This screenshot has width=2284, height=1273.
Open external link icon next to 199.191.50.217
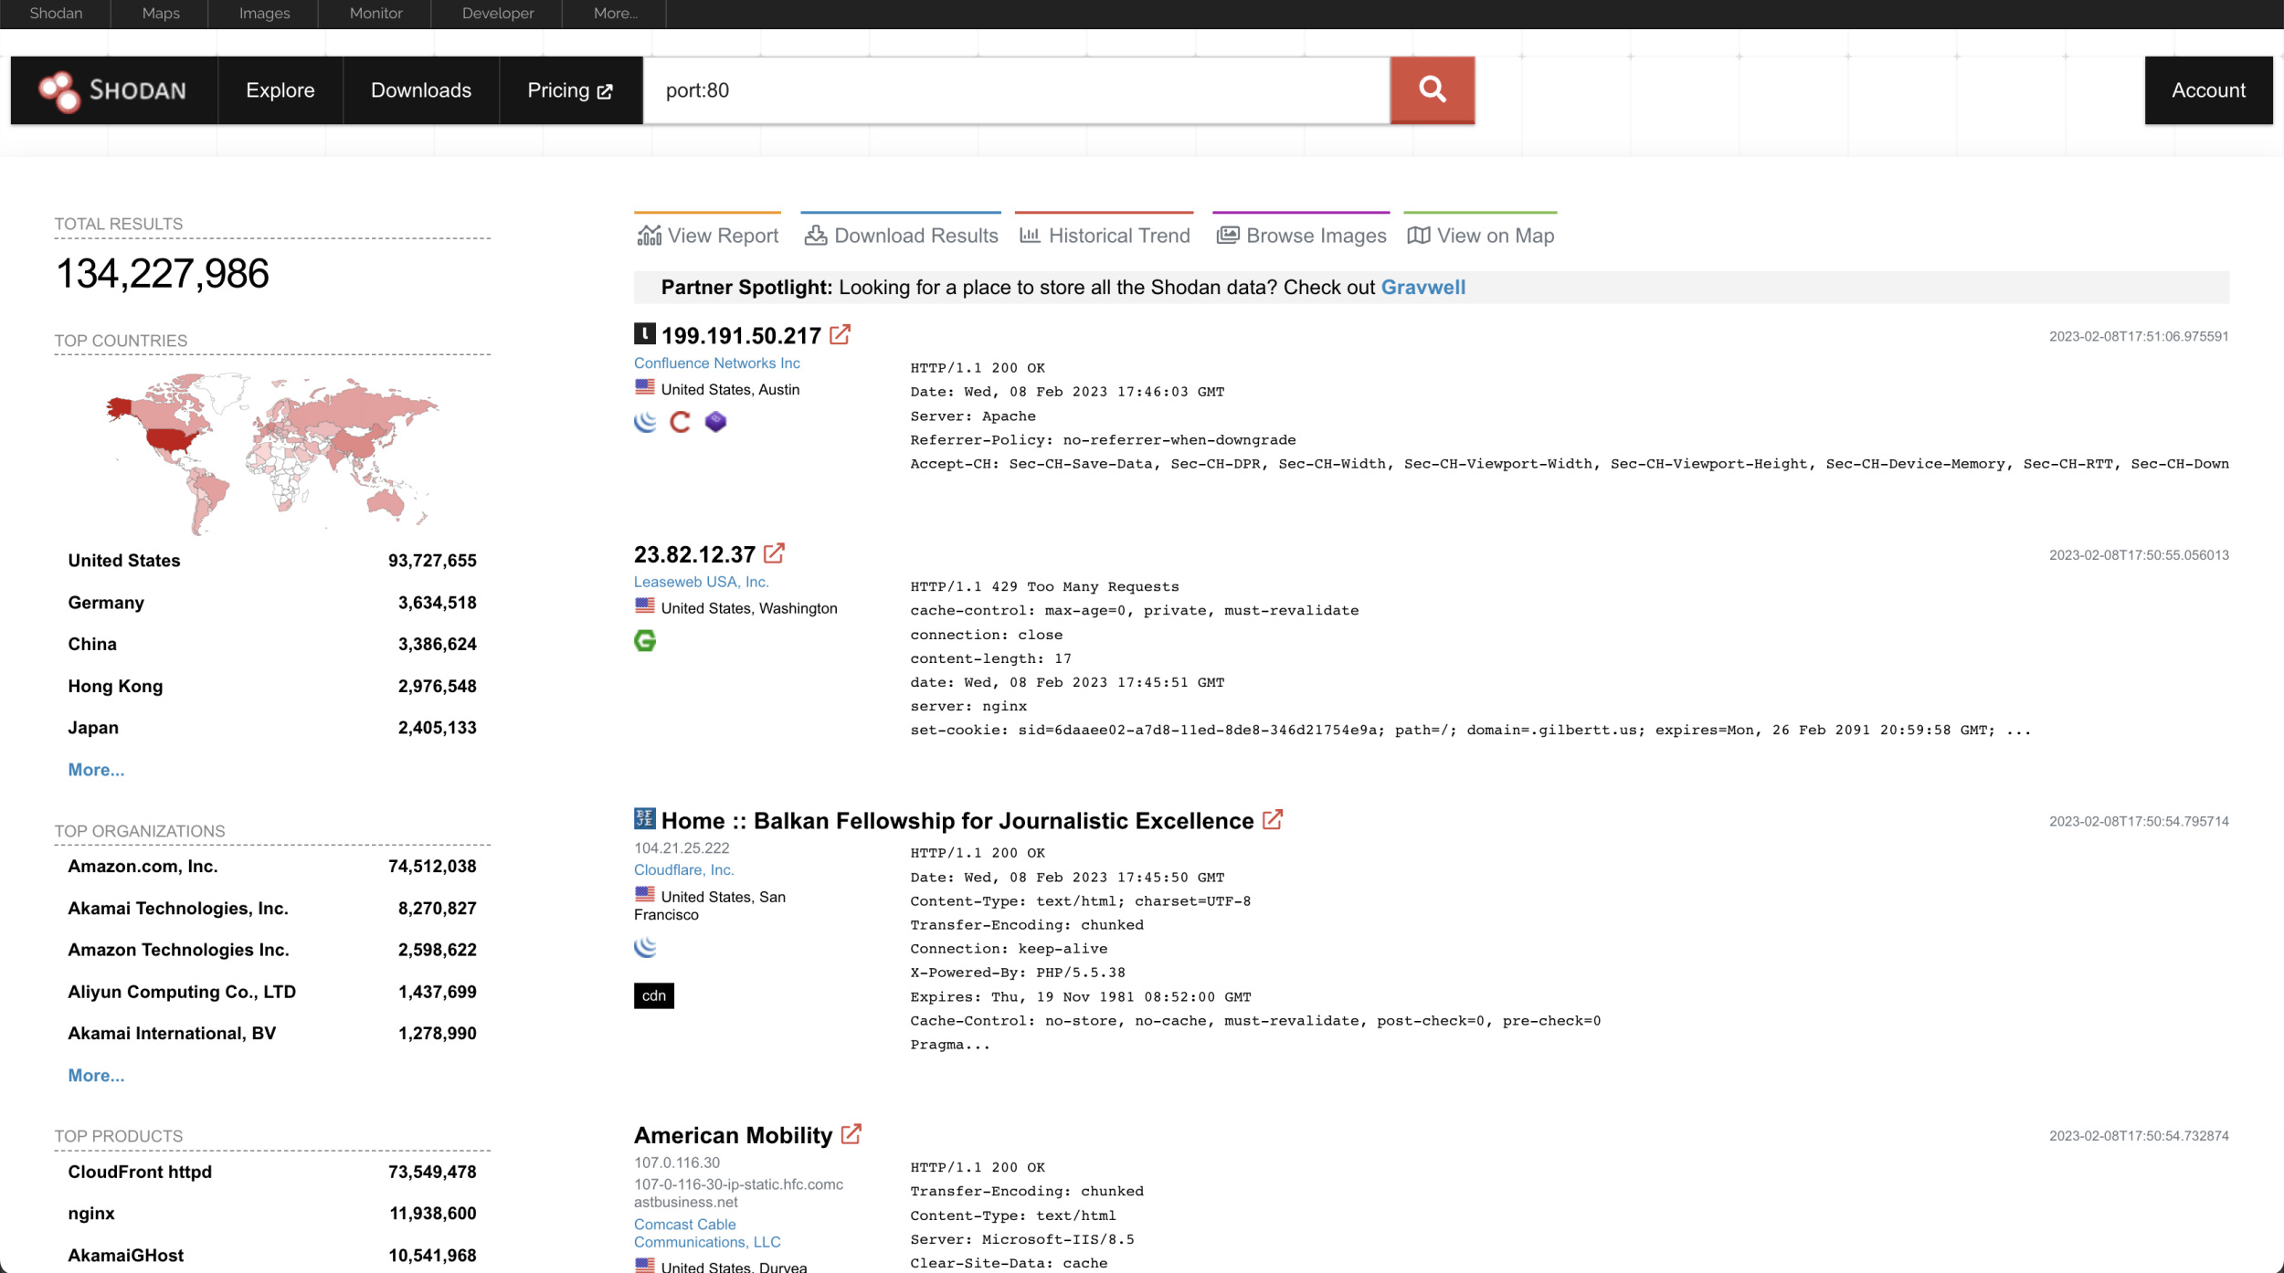[x=840, y=334]
